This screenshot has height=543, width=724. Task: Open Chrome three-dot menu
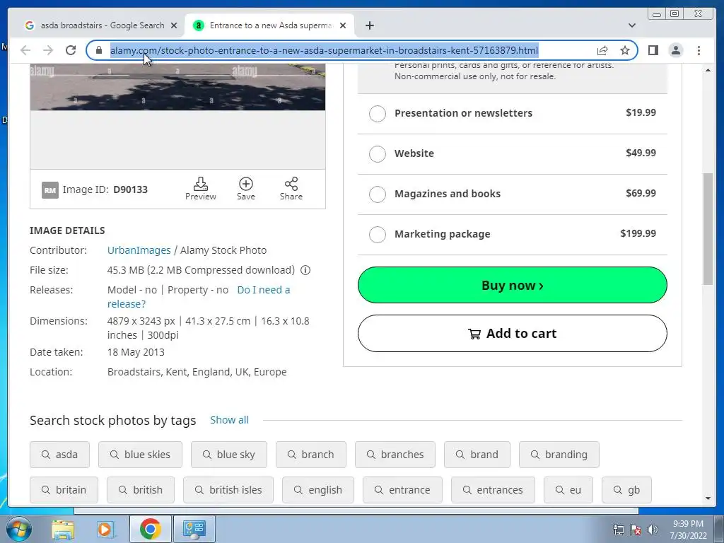(x=699, y=50)
